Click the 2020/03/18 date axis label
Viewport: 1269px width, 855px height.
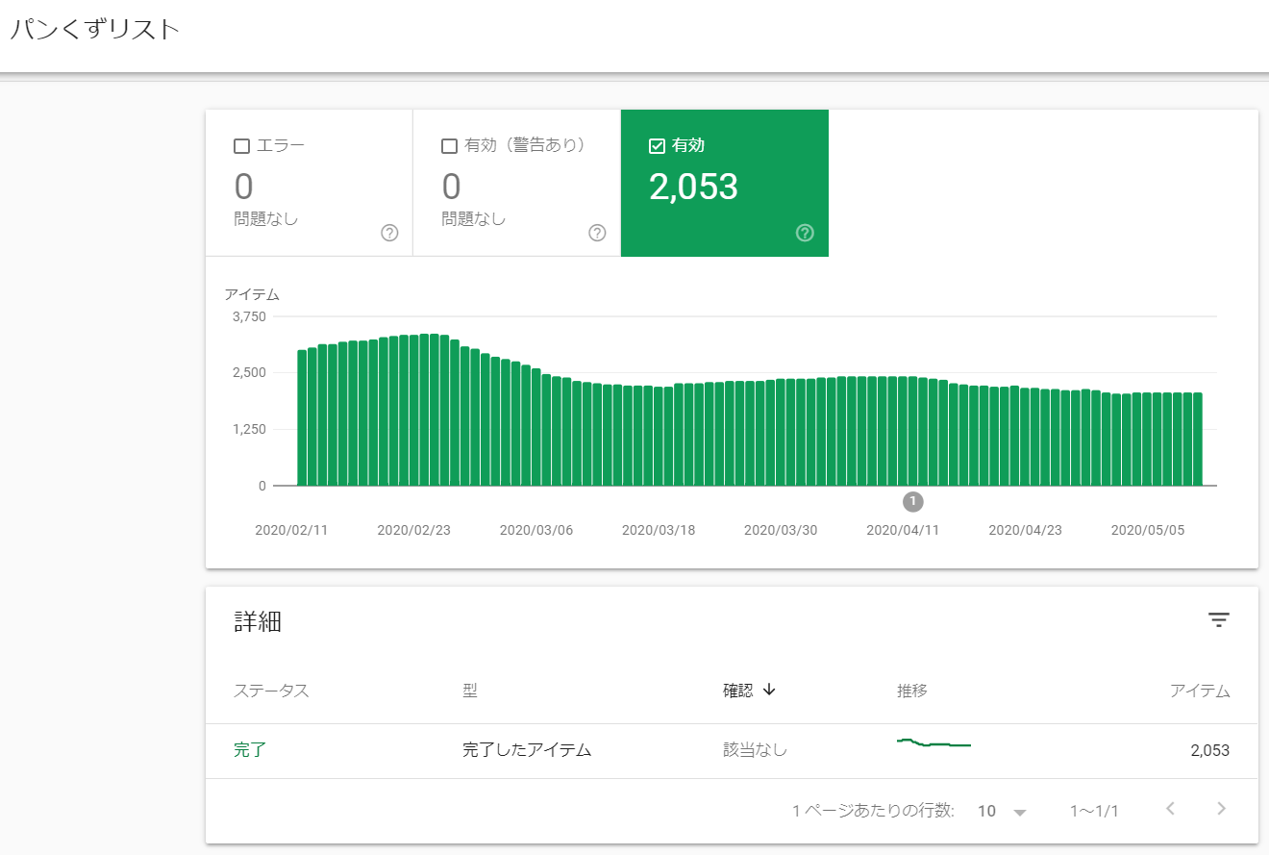659,530
